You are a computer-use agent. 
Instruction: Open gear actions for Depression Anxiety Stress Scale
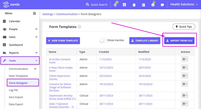pos(185,96)
